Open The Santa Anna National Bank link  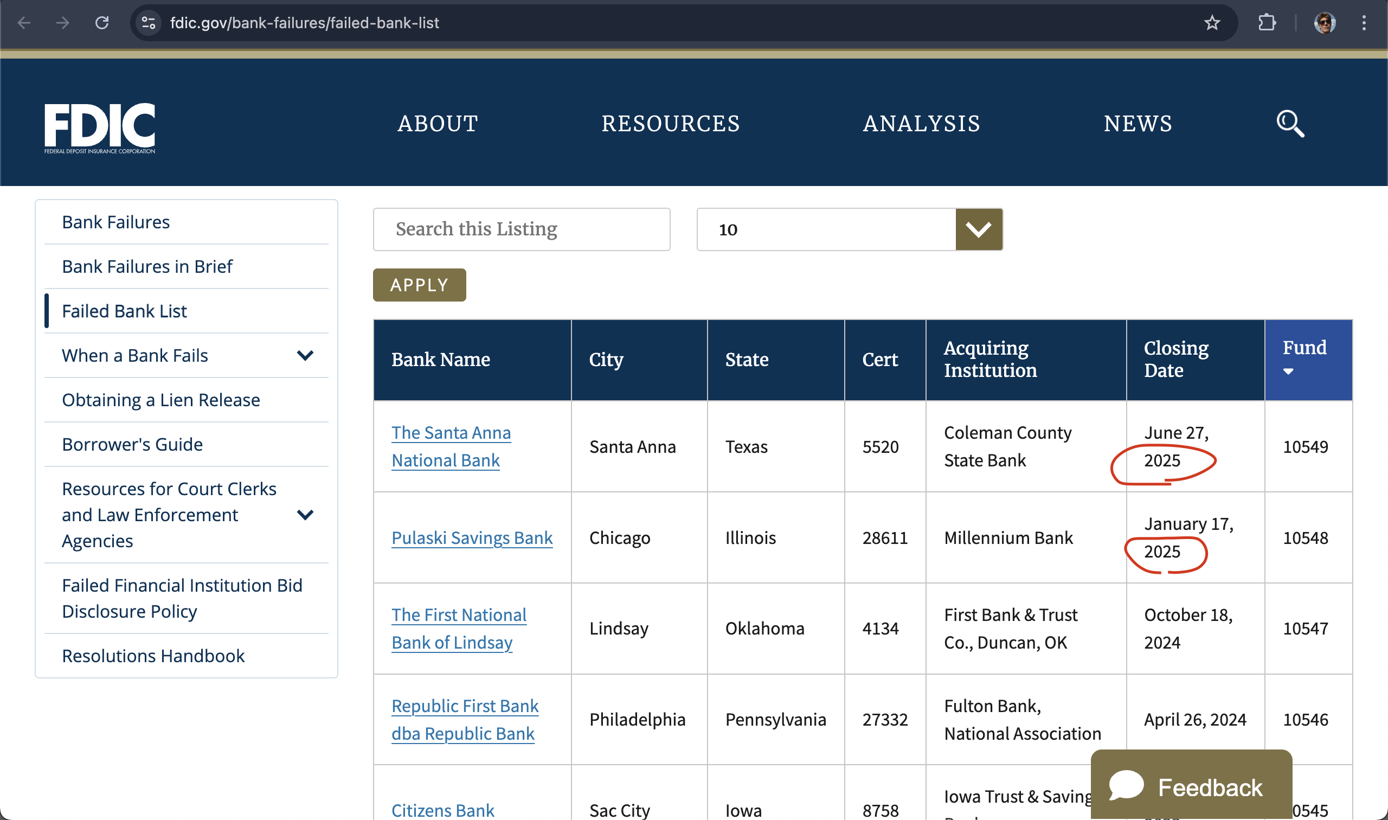pyautogui.click(x=451, y=446)
